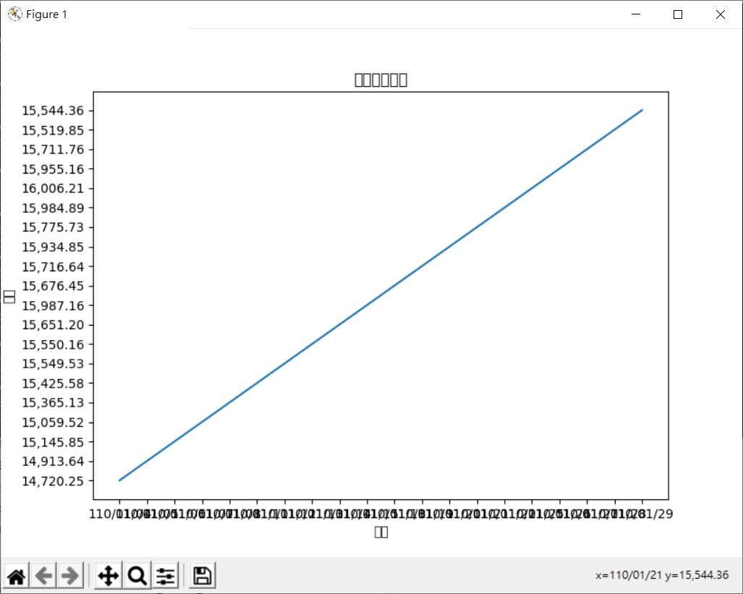Click the rotated y-axis title
743x594 pixels.
tap(9, 297)
